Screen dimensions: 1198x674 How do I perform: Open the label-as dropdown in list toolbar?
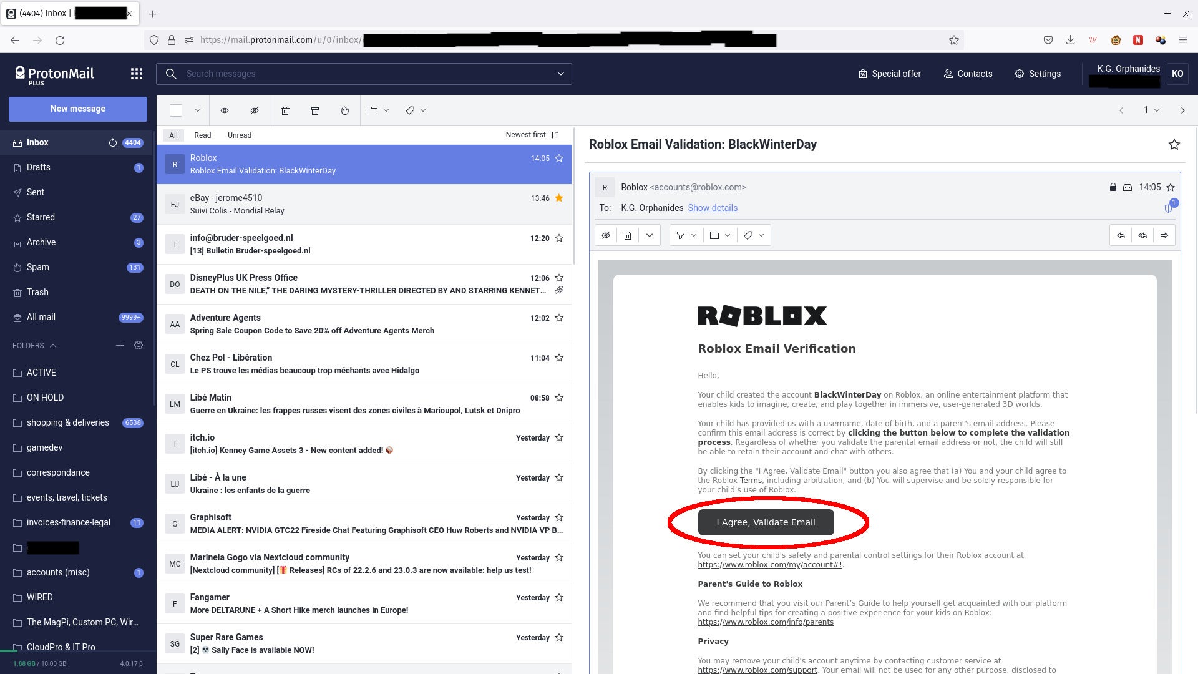[x=416, y=110]
